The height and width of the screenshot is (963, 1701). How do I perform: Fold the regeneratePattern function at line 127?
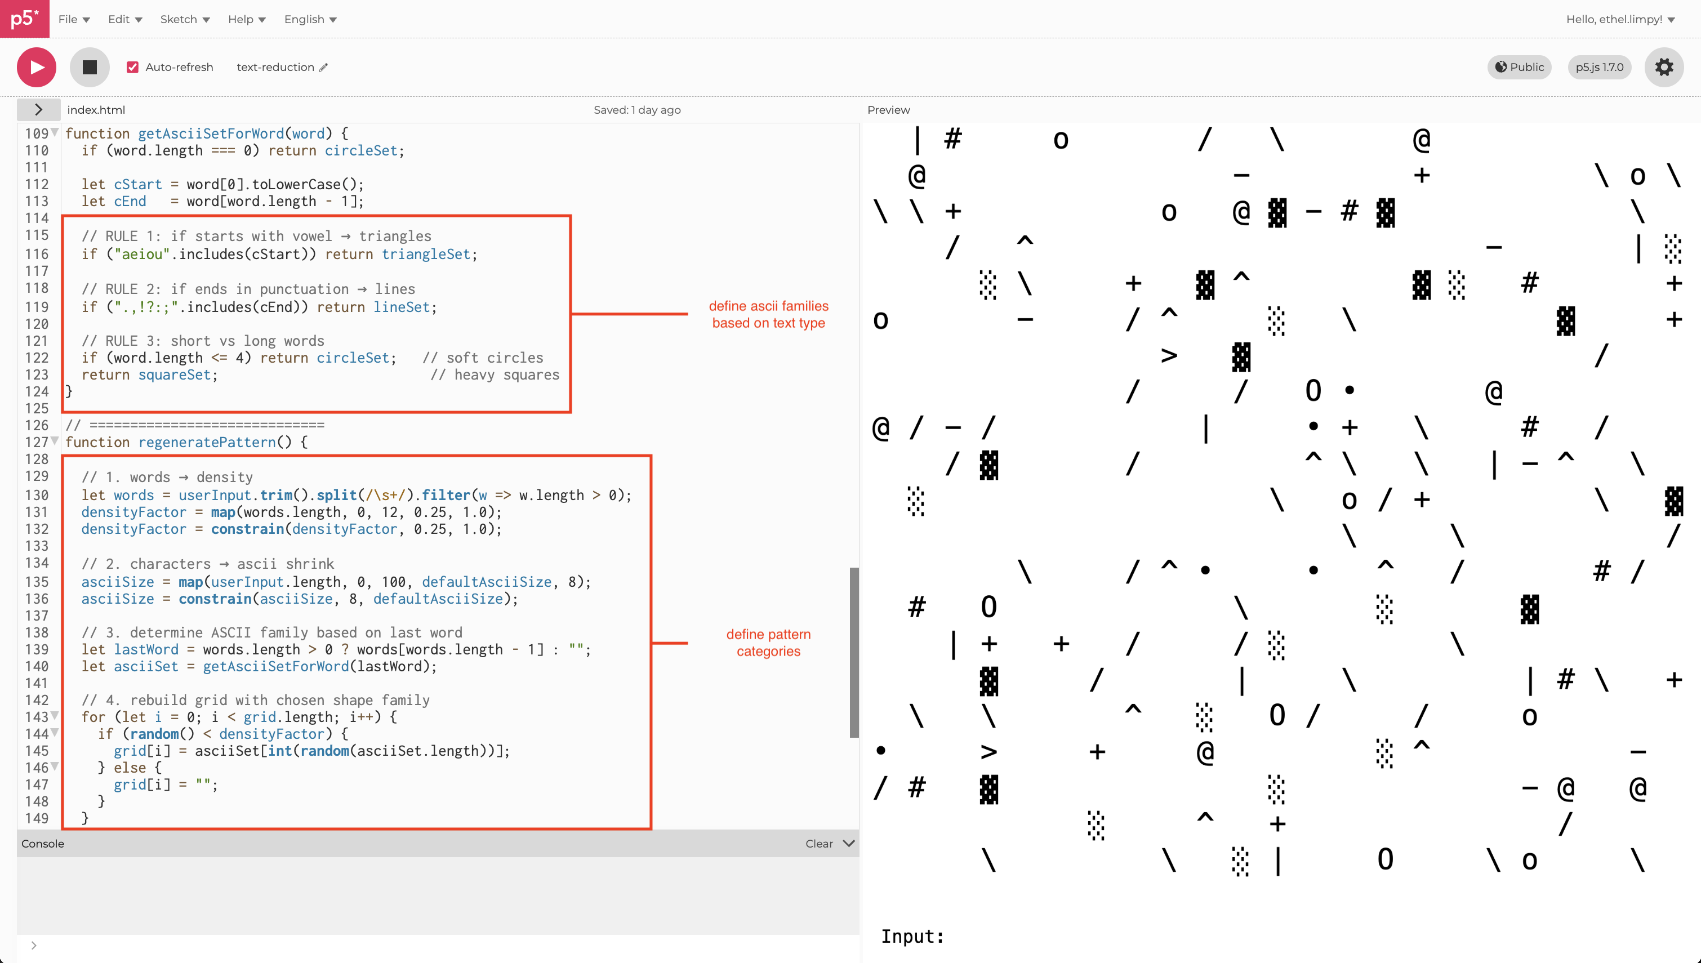point(55,440)
